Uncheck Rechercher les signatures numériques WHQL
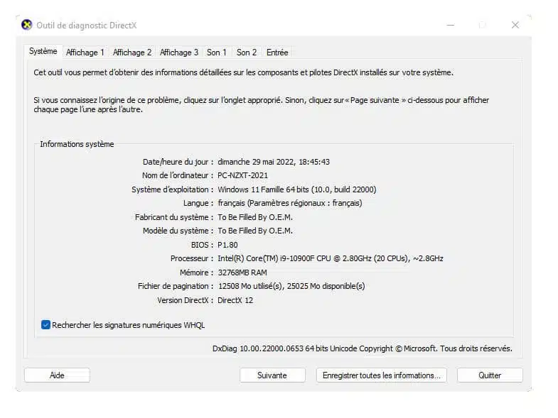The width and height of the screenshot is (558, 418). (45, 325)
